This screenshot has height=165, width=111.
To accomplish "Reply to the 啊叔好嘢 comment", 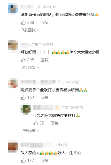I will coord(45,60).
